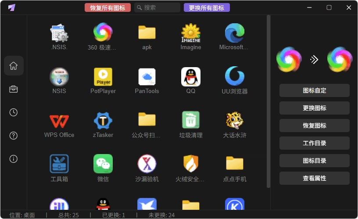
Task: Click the 更换图标 button
Action: 315,108
